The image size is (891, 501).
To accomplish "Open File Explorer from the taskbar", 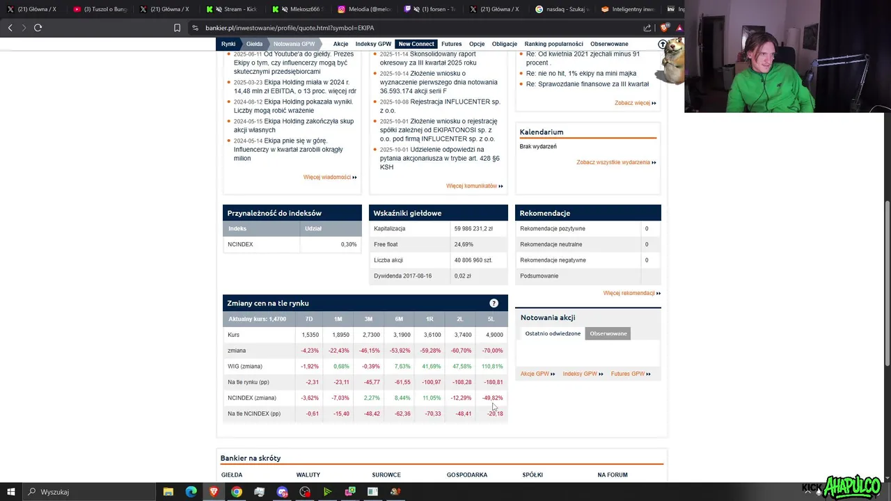I will [x=168, y=492].
